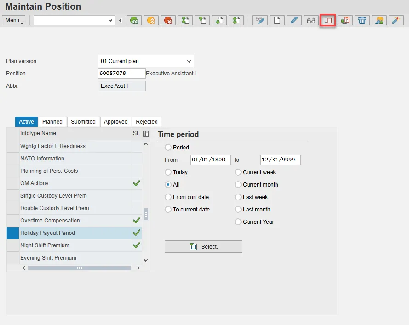The width and height of the screenshot is (409, 325).
Task: Click the yellow Exit icon in toolbar
Action: pyautogui.click(x=151, y=20)
